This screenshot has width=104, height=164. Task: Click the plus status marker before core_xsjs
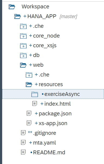pyautogui.click(x=31, y=45)
